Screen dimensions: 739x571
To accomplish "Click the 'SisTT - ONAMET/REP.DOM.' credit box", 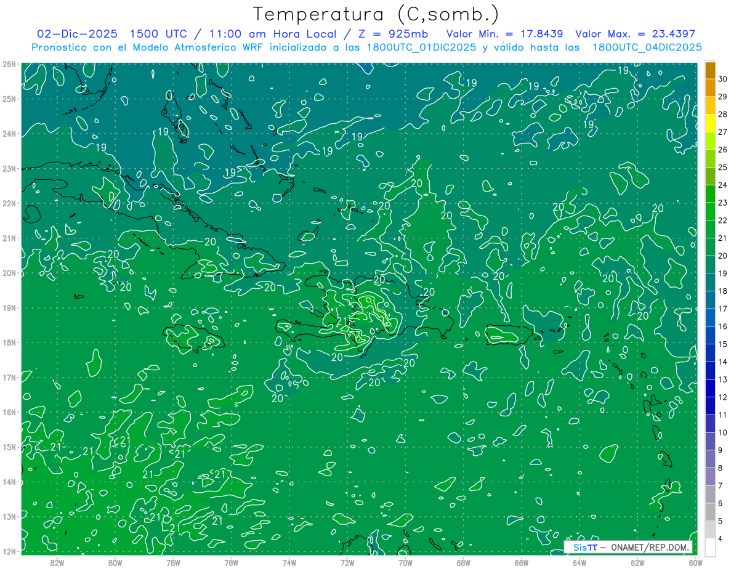I will (x=629, y=547).
